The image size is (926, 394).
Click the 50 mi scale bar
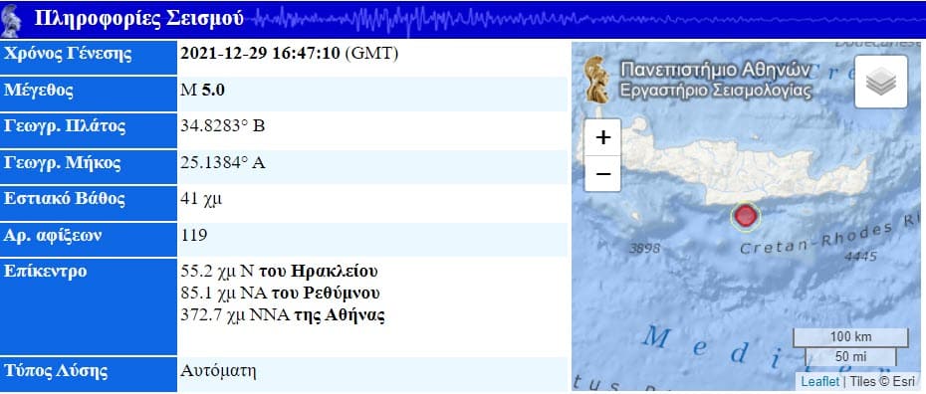[851, 357]
